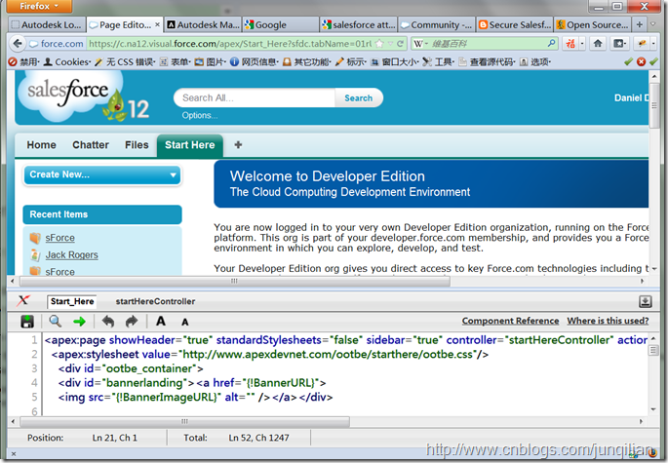Click the Jack Rogers contact icon
Image resolution: width=668 pixels, height=463 pixels.
35,254
